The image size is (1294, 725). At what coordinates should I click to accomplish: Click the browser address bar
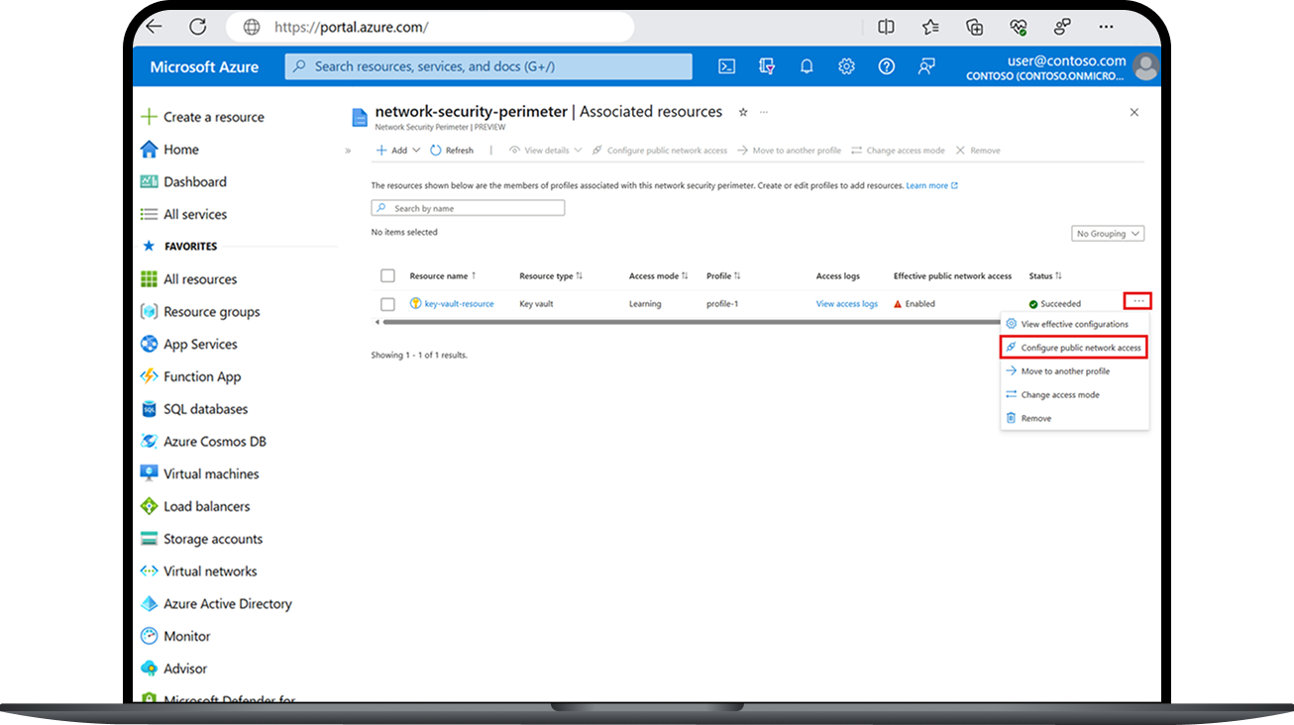tap(429, 27)
